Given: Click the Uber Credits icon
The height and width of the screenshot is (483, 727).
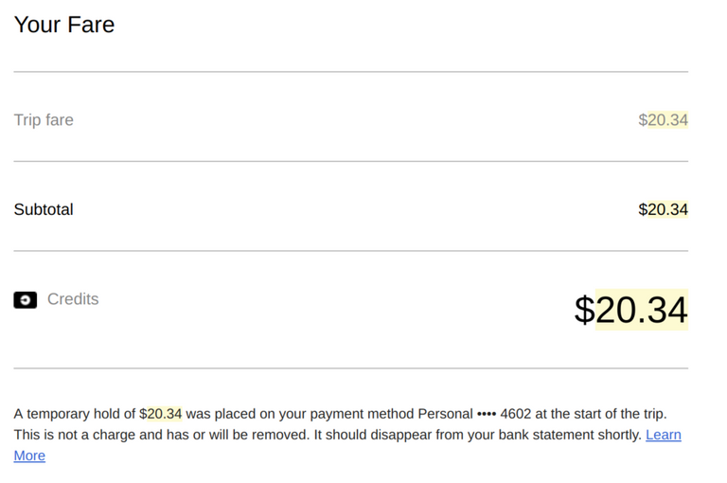Looking at the screenshot, I should (25, 299).
